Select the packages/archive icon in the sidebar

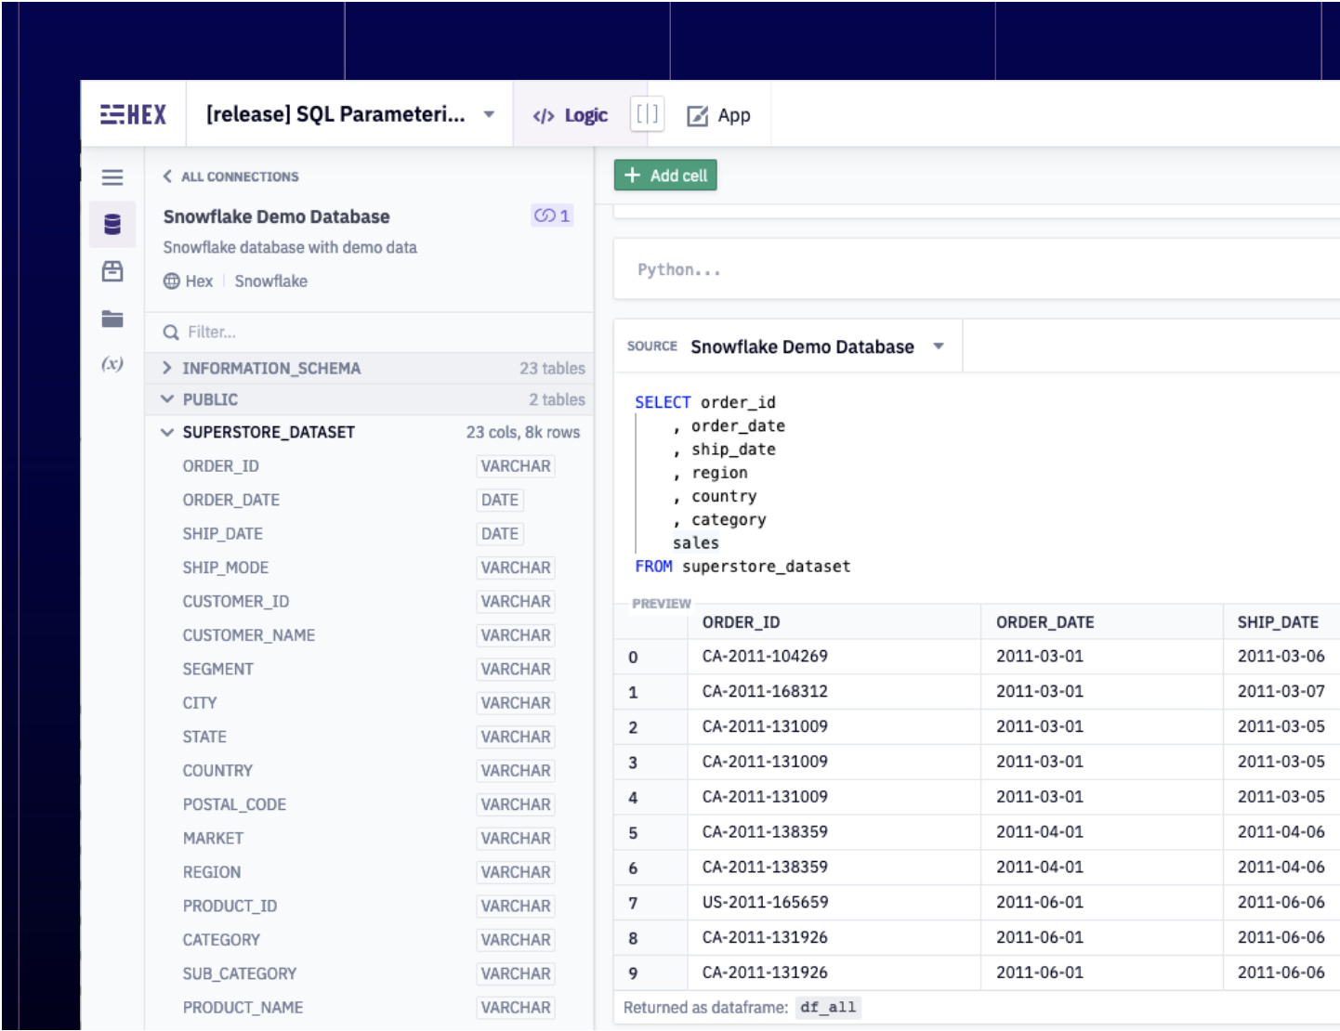[112, 271]
